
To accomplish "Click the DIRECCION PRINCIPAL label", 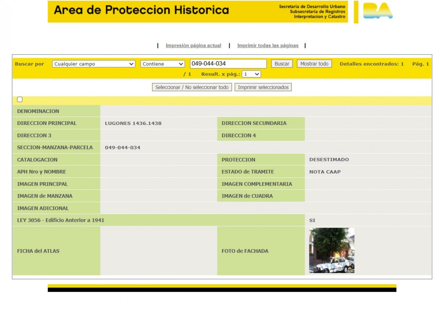I will (47, 123).
